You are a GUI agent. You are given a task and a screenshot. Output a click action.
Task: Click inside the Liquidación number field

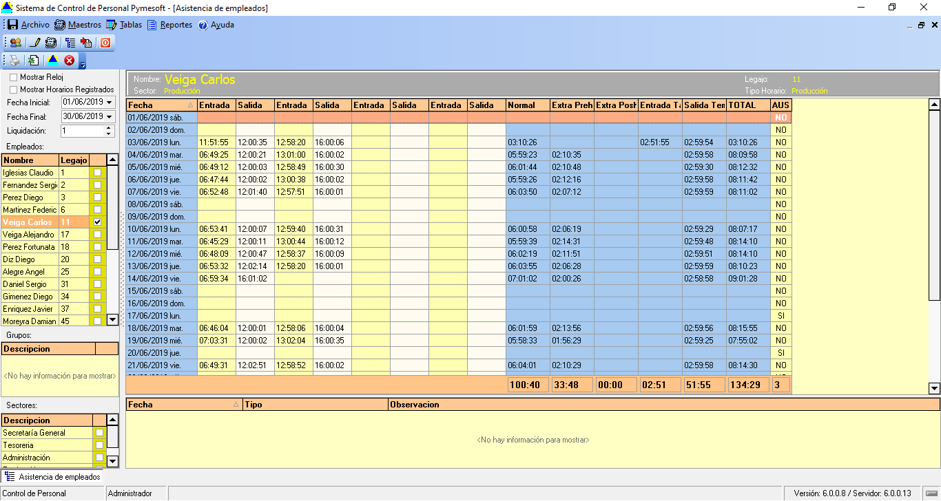82,131
